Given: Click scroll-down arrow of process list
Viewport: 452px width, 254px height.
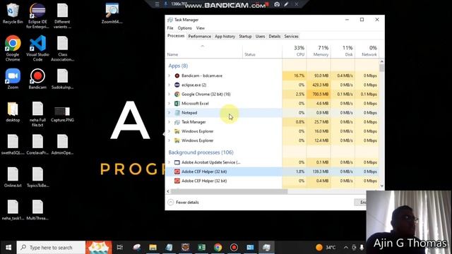Looking at the screenshot, I should pyautogui.click(x=381, y=186).
